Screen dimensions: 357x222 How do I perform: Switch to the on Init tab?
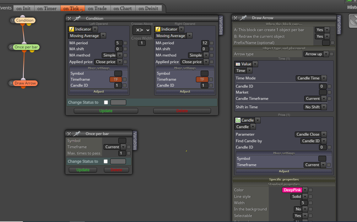(24, 8)
